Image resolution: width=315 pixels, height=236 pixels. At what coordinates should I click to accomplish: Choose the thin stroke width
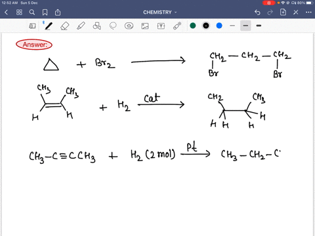click(x=232, y=26)
